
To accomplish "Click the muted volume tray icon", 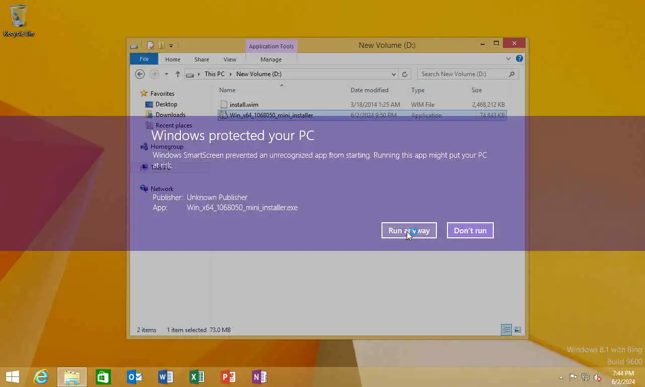I will 598,377.
